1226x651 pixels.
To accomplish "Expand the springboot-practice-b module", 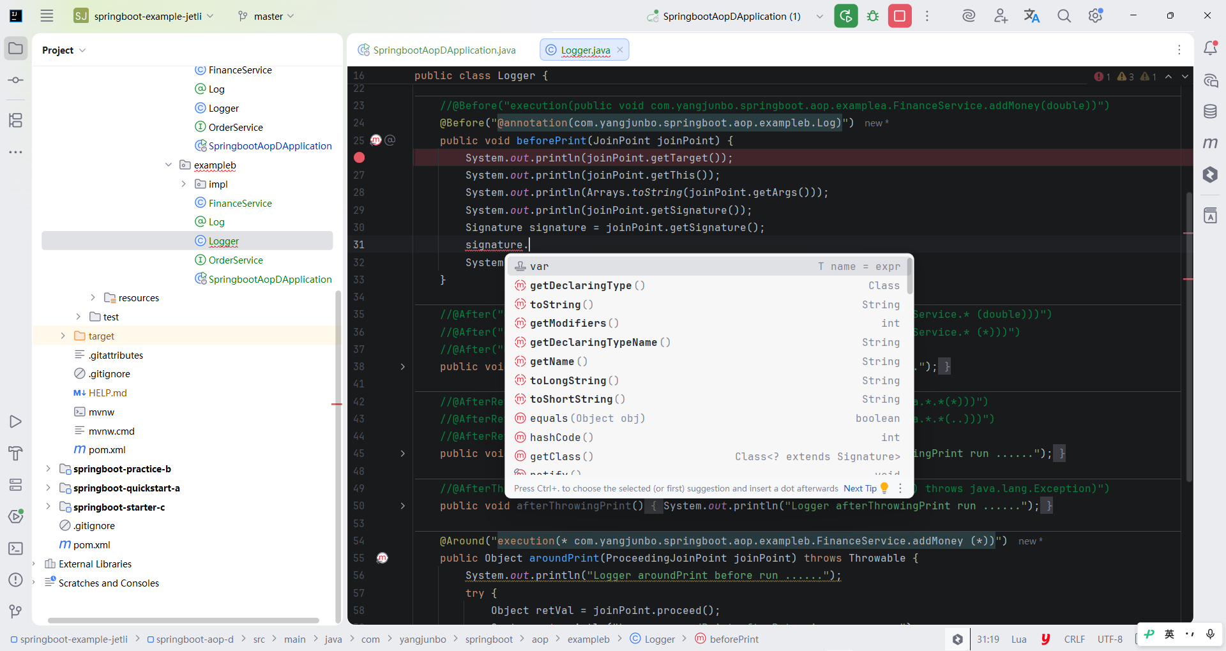I will pyautogui.click(x=48, y=468).
